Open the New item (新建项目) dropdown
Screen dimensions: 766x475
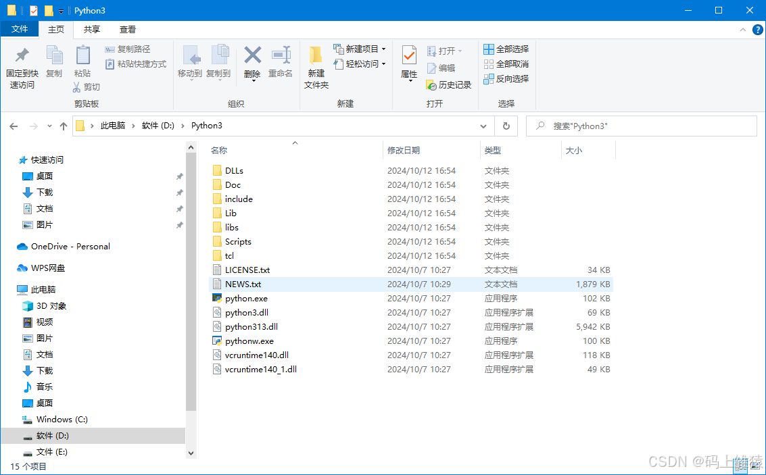(360, 49)
